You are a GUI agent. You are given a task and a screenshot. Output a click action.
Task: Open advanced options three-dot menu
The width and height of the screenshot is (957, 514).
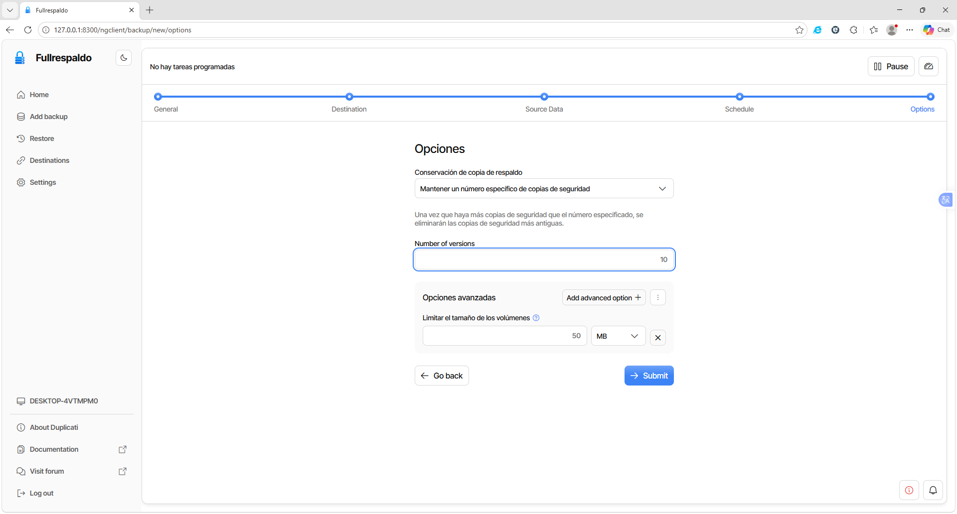(658, 297)
